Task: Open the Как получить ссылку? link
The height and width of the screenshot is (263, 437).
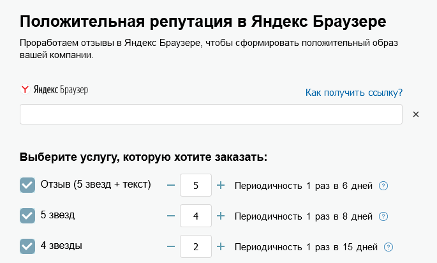Action: coord(354,93)
